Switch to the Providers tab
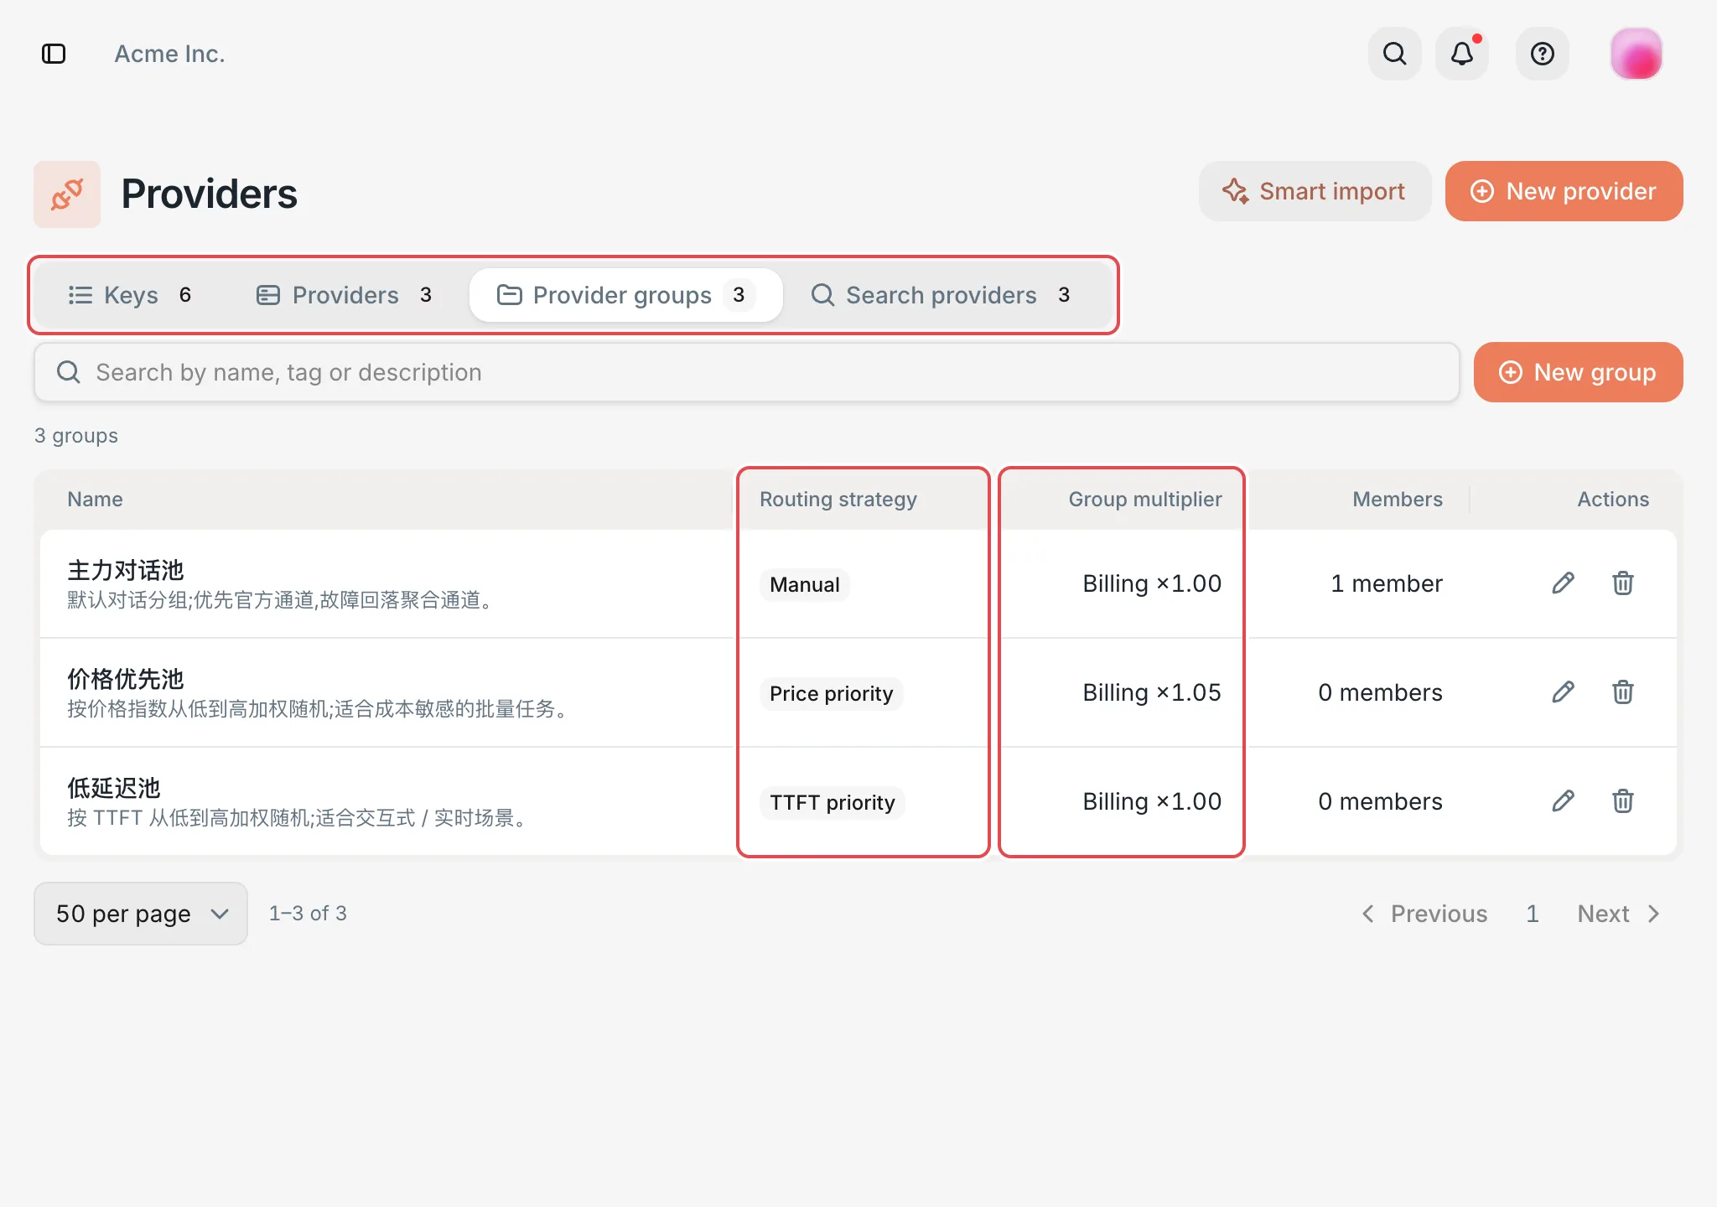Image resolution: width=1717 pixels, height=1207 pixels. pos(345,295)
